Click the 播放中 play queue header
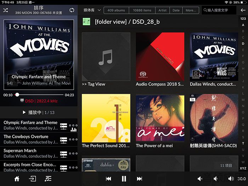The height and width of the screenshot is (186, 248). (39, 112)
